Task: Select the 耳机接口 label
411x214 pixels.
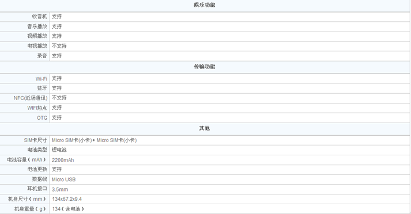Action: click(37, 189)
